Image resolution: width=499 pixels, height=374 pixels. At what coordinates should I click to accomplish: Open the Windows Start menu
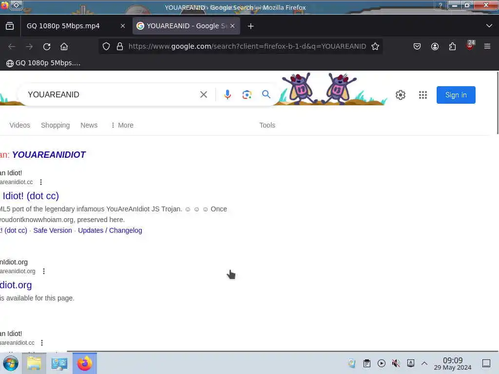pyautogui.click(x=11, y=363)
